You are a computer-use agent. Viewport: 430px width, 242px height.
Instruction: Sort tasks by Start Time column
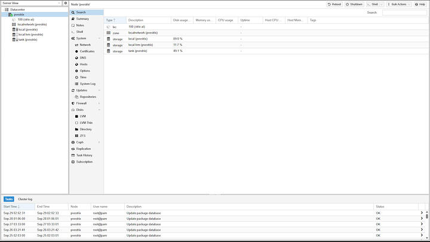(x=19, y=207)
